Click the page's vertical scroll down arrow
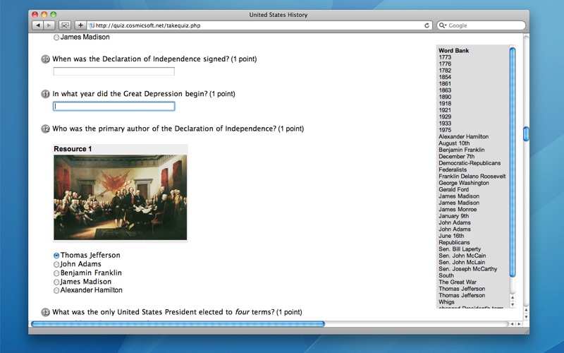The width and height of the screenshot is (564, 353). click(526, 317)
